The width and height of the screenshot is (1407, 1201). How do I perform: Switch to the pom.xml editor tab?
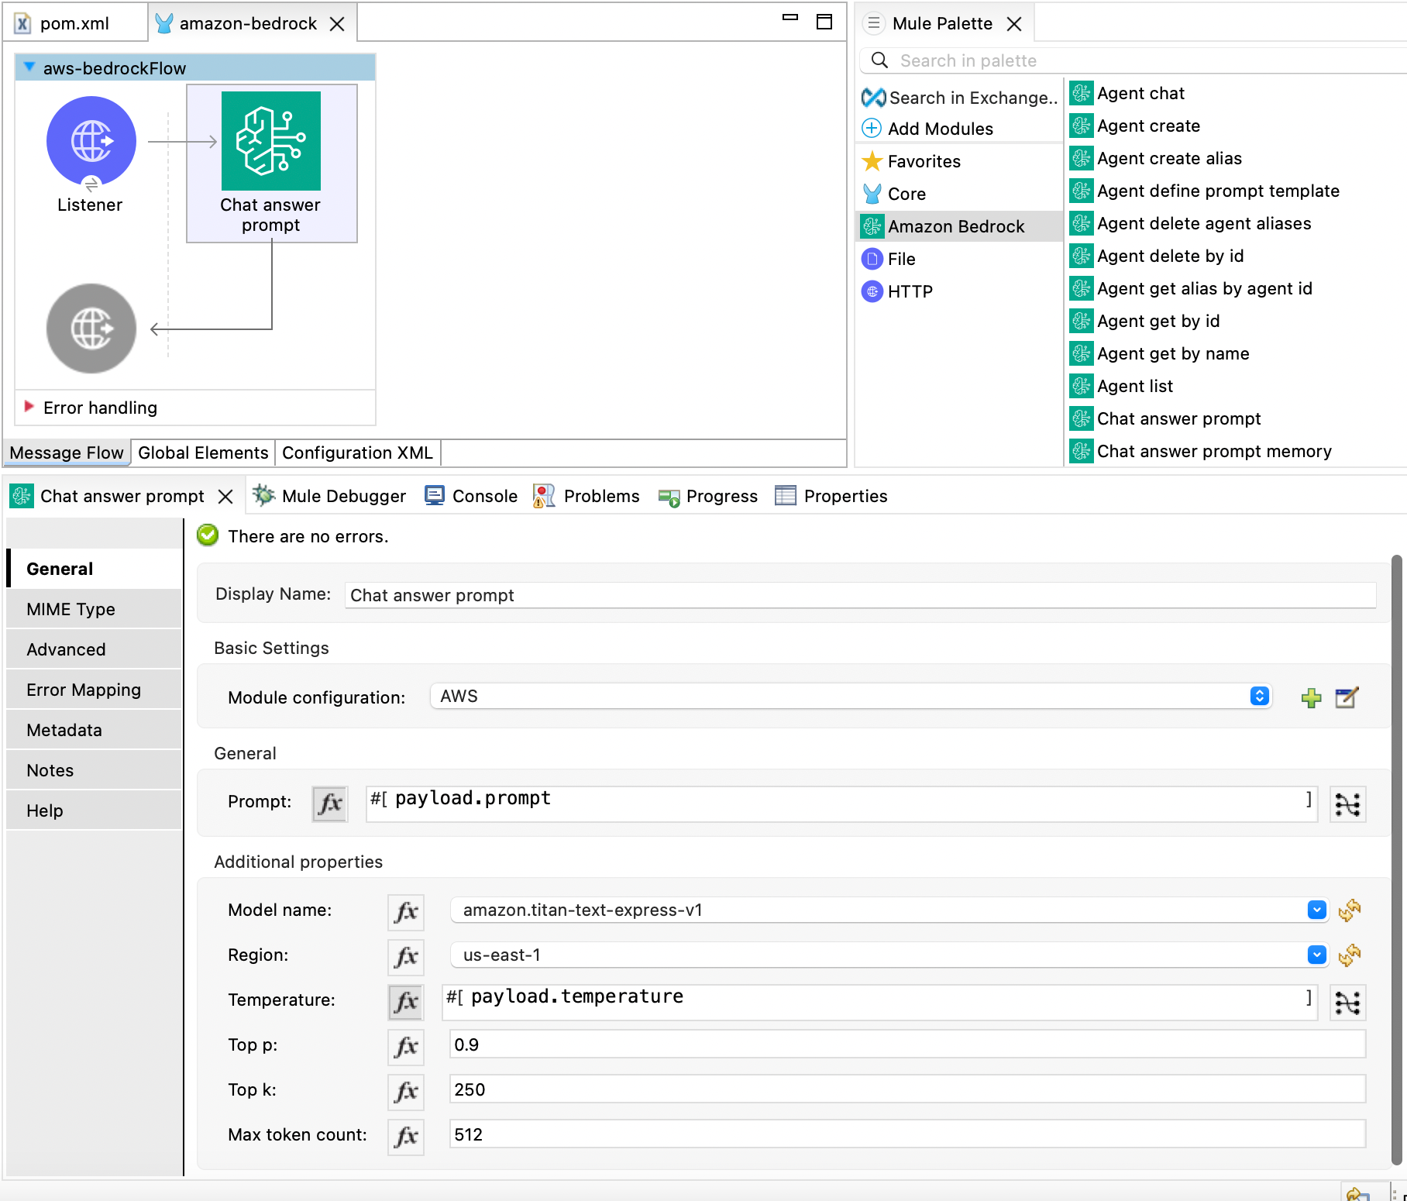(x=74, y=23)
